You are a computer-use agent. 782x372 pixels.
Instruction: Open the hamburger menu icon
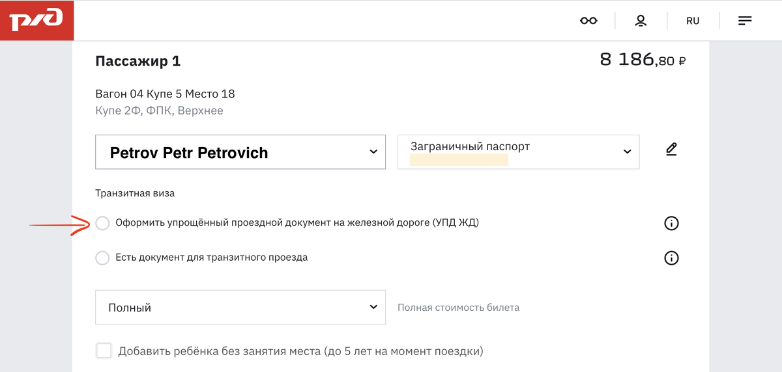(745, 21)
